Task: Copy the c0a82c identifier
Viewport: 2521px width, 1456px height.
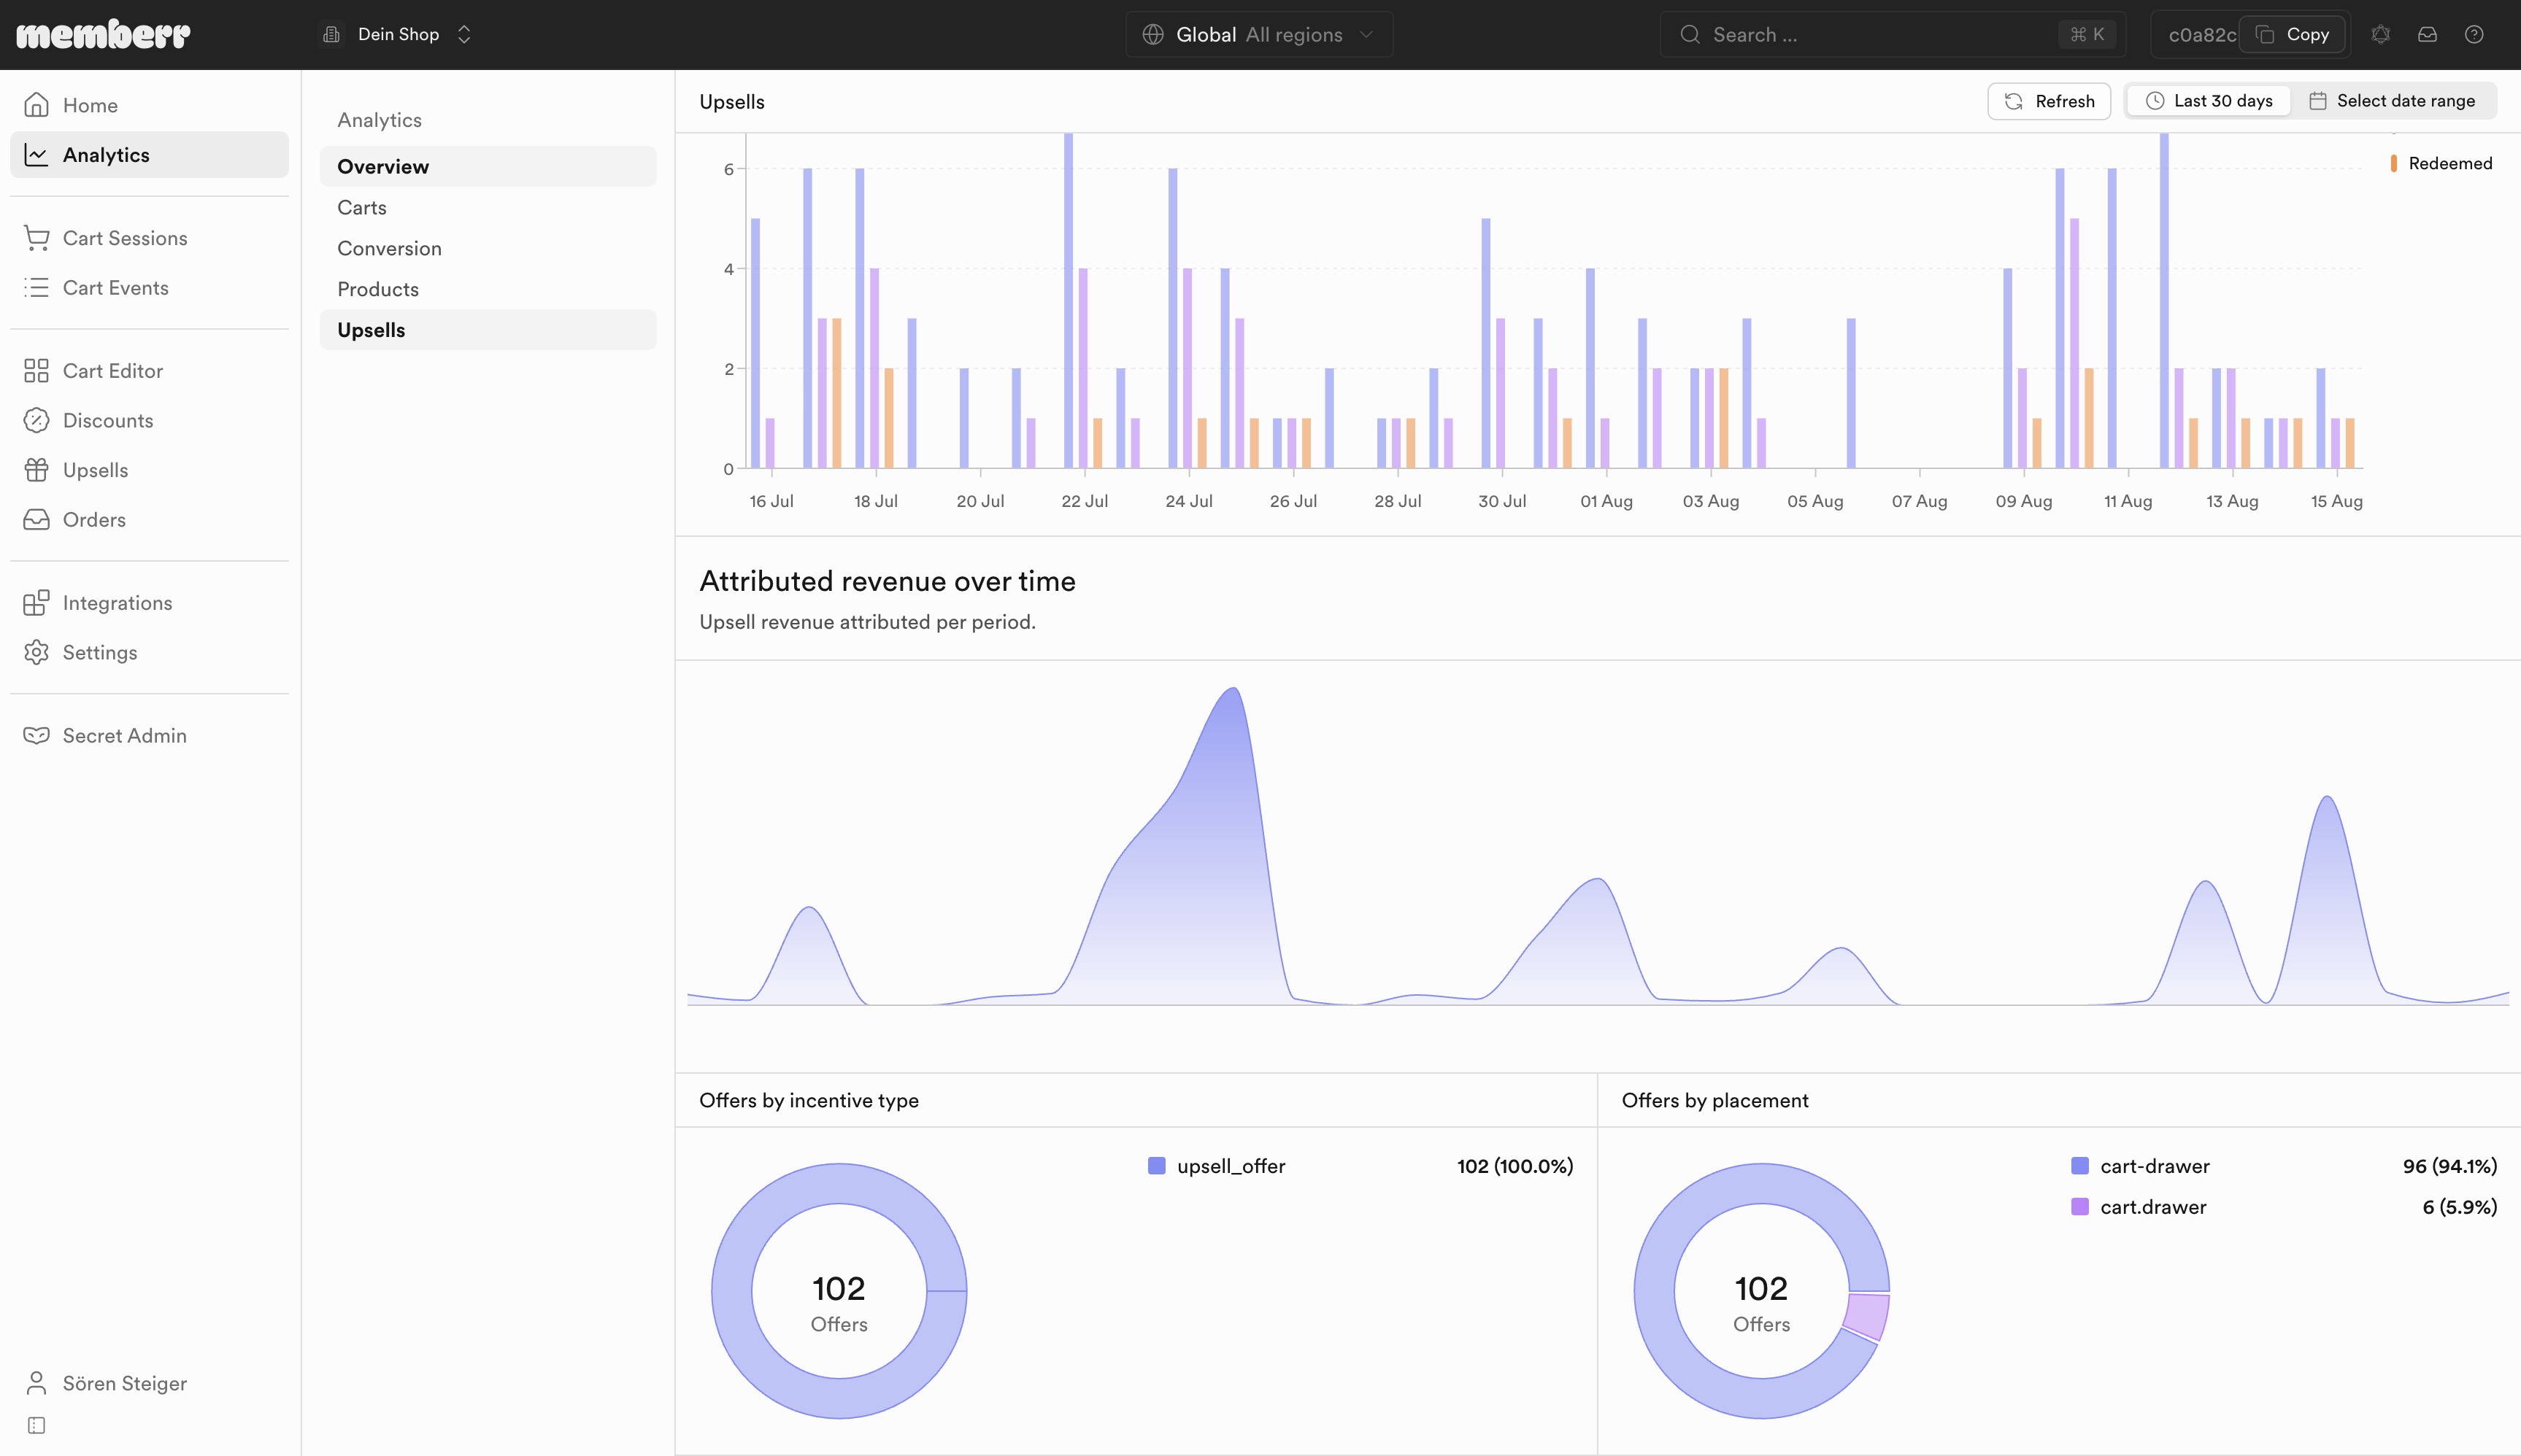Action: point(2292,35)
